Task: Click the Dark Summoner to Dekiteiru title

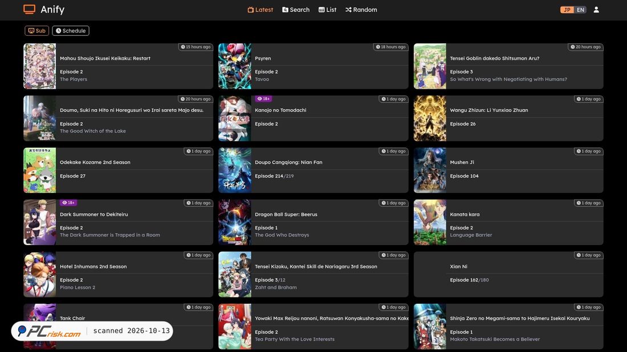Action: click(x=94, y=214)
